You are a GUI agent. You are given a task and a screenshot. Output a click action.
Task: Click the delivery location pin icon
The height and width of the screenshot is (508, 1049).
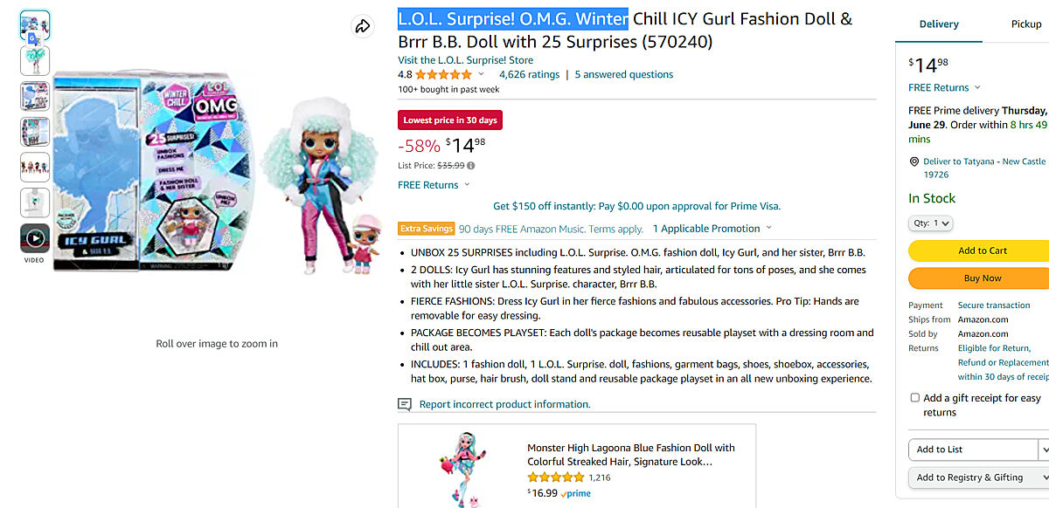click(914, 162)
